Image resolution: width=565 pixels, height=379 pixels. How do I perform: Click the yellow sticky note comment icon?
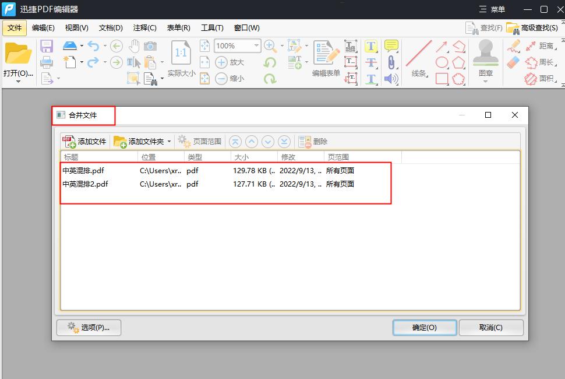[x=391, y=46]
